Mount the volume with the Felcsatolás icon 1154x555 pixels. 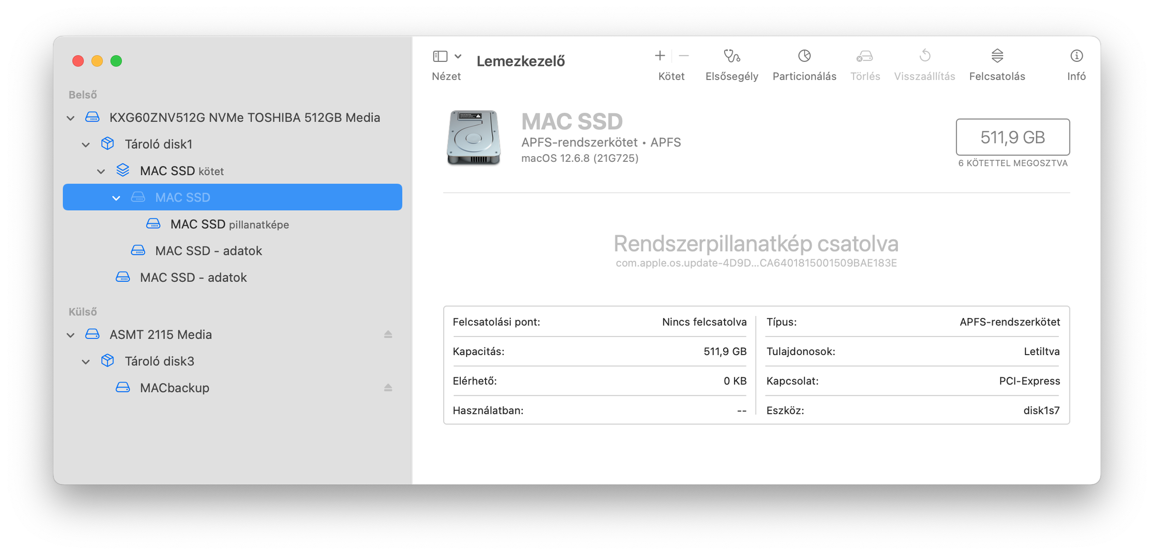(997, 56)
